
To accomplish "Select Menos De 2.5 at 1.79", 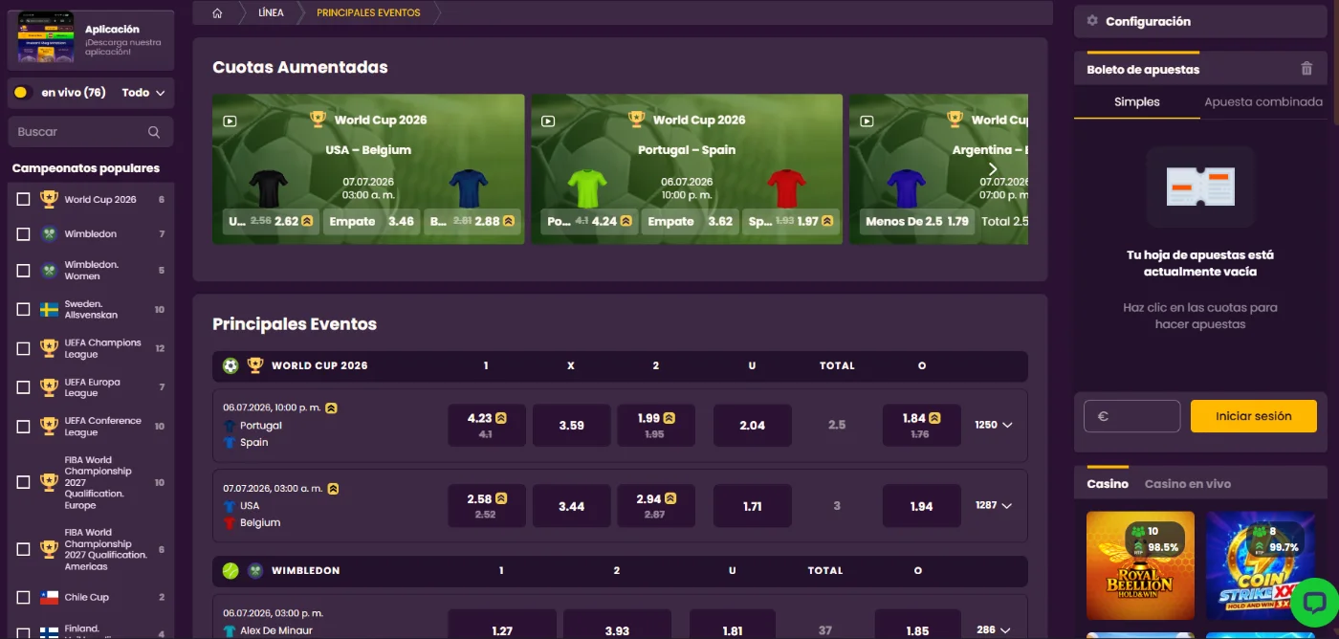I will [916, 221].
